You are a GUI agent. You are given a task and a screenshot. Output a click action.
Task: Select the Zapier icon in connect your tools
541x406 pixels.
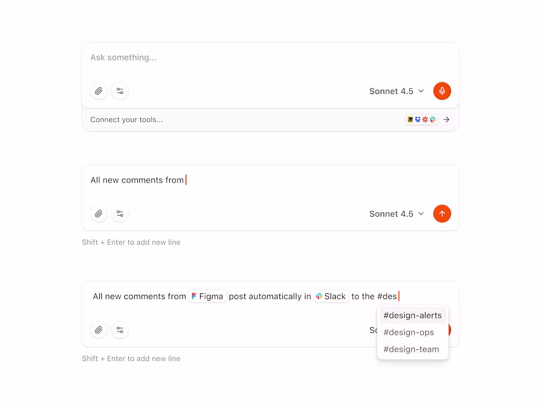[424, 119]
